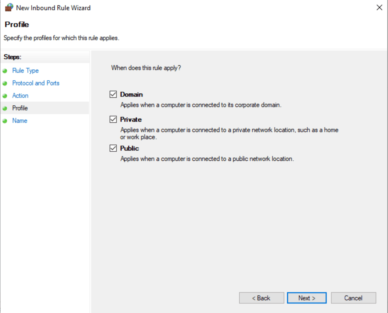Click the bold Domain label text
This screenshot has width=388, height=313.
[x=131, y=94]
